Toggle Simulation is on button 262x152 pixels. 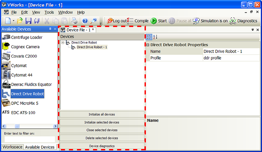click(210, 21)
